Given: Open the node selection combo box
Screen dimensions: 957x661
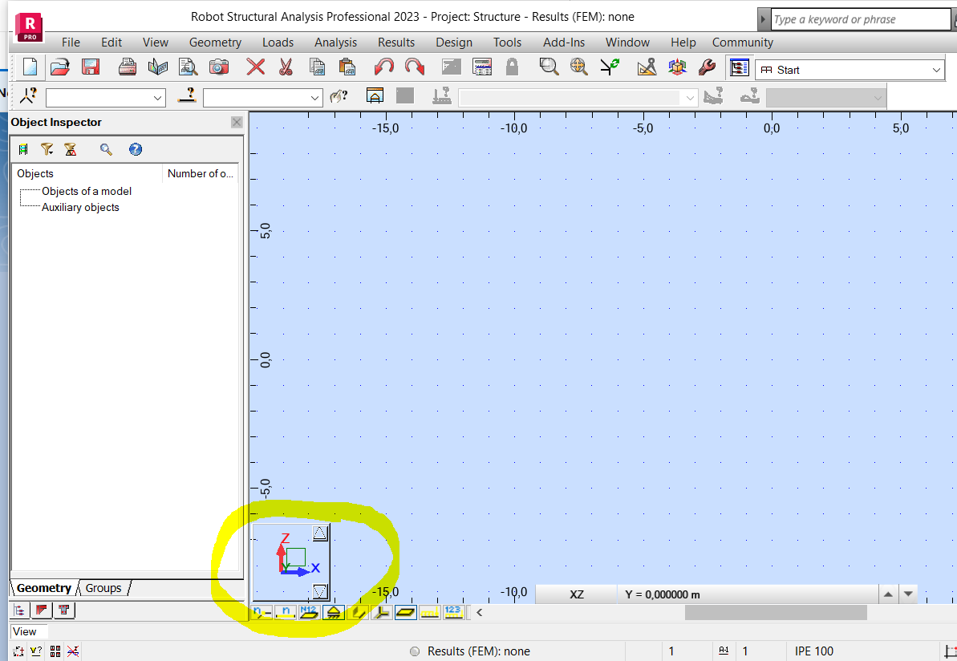Looking at the screenshot, I should tap(105, 96).
